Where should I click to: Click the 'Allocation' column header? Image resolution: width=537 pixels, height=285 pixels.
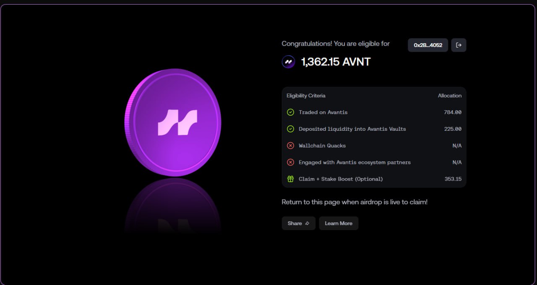450,96
